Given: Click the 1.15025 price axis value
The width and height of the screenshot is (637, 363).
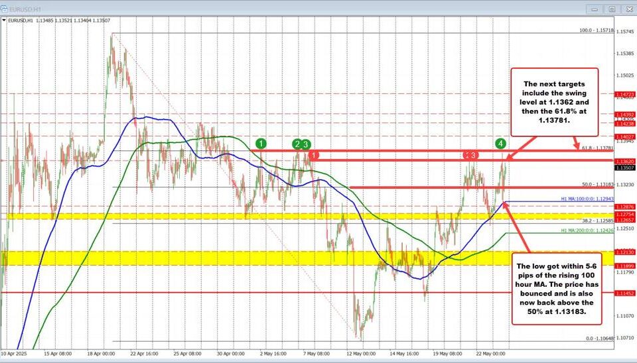Looking at the screenshot, I should click(x=626, y=76).
